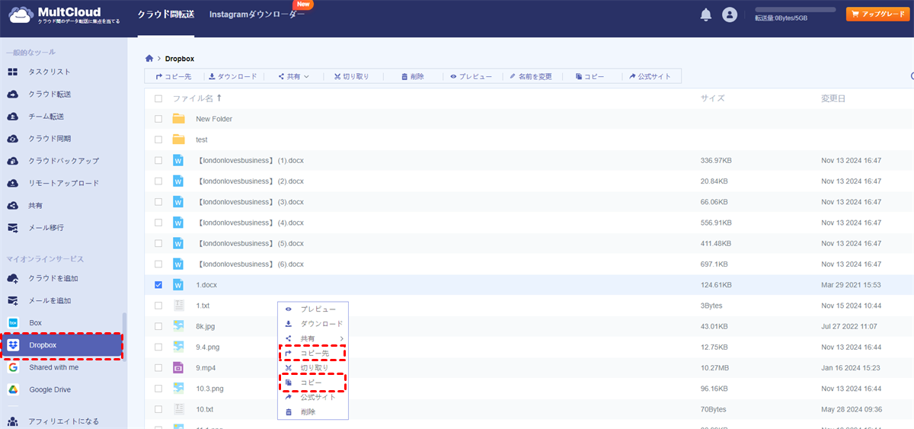Choose コピー in the context menu
The width and height of the screenshot is (914, 429).
coord(313,383)
